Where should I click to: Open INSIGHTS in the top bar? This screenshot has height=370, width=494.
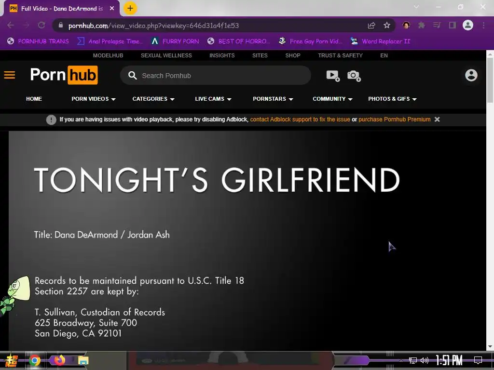pos(222,55)
